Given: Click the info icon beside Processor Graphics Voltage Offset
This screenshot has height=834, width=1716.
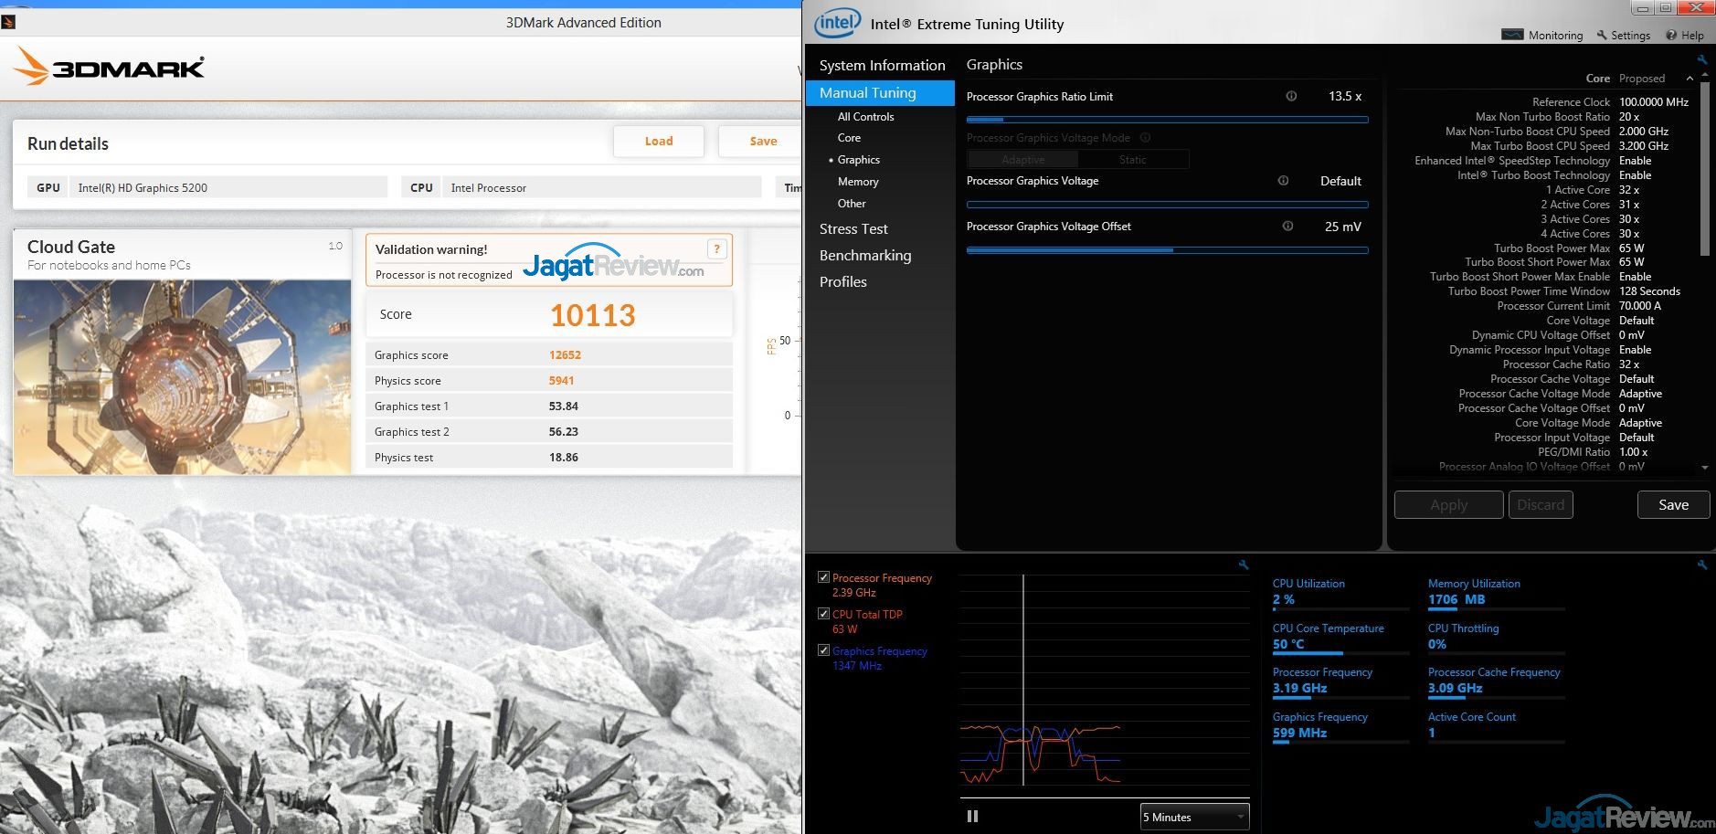Looking at the screenshot, I should point(1287,227).
